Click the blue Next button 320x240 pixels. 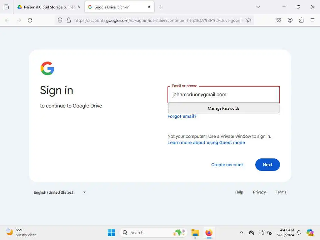point(267,165)
